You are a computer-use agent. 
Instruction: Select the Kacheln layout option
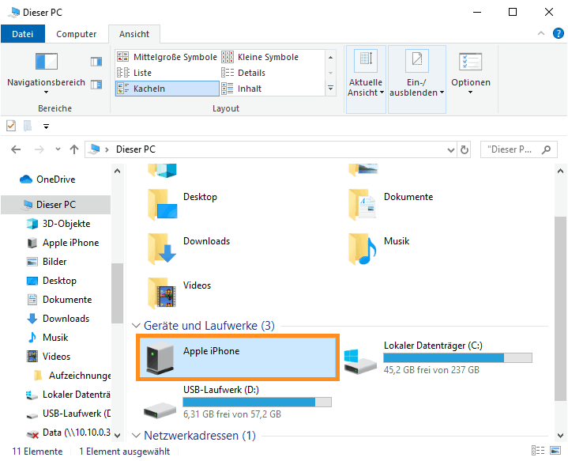(167, 89)
